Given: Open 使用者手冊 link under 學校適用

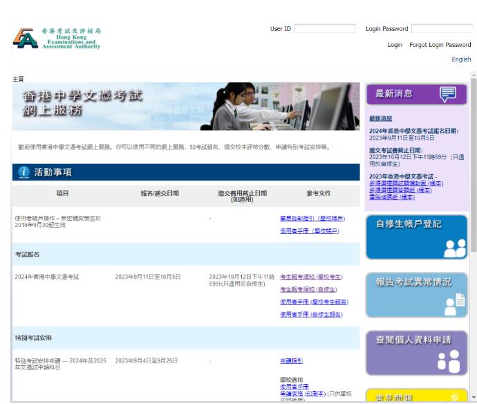Looking at the screenshot, I should (294, 387).
